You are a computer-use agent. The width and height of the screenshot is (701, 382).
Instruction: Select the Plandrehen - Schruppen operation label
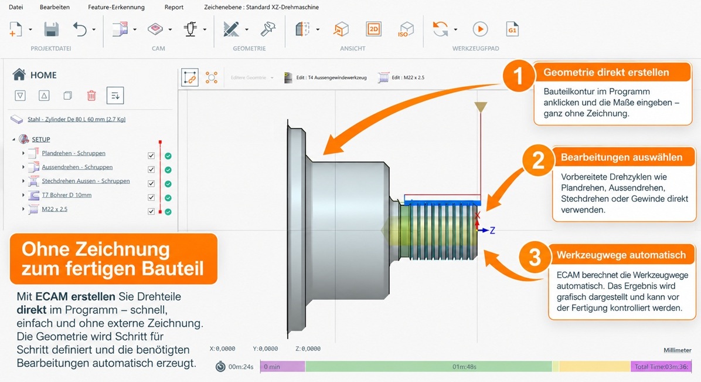pos(74,153)
